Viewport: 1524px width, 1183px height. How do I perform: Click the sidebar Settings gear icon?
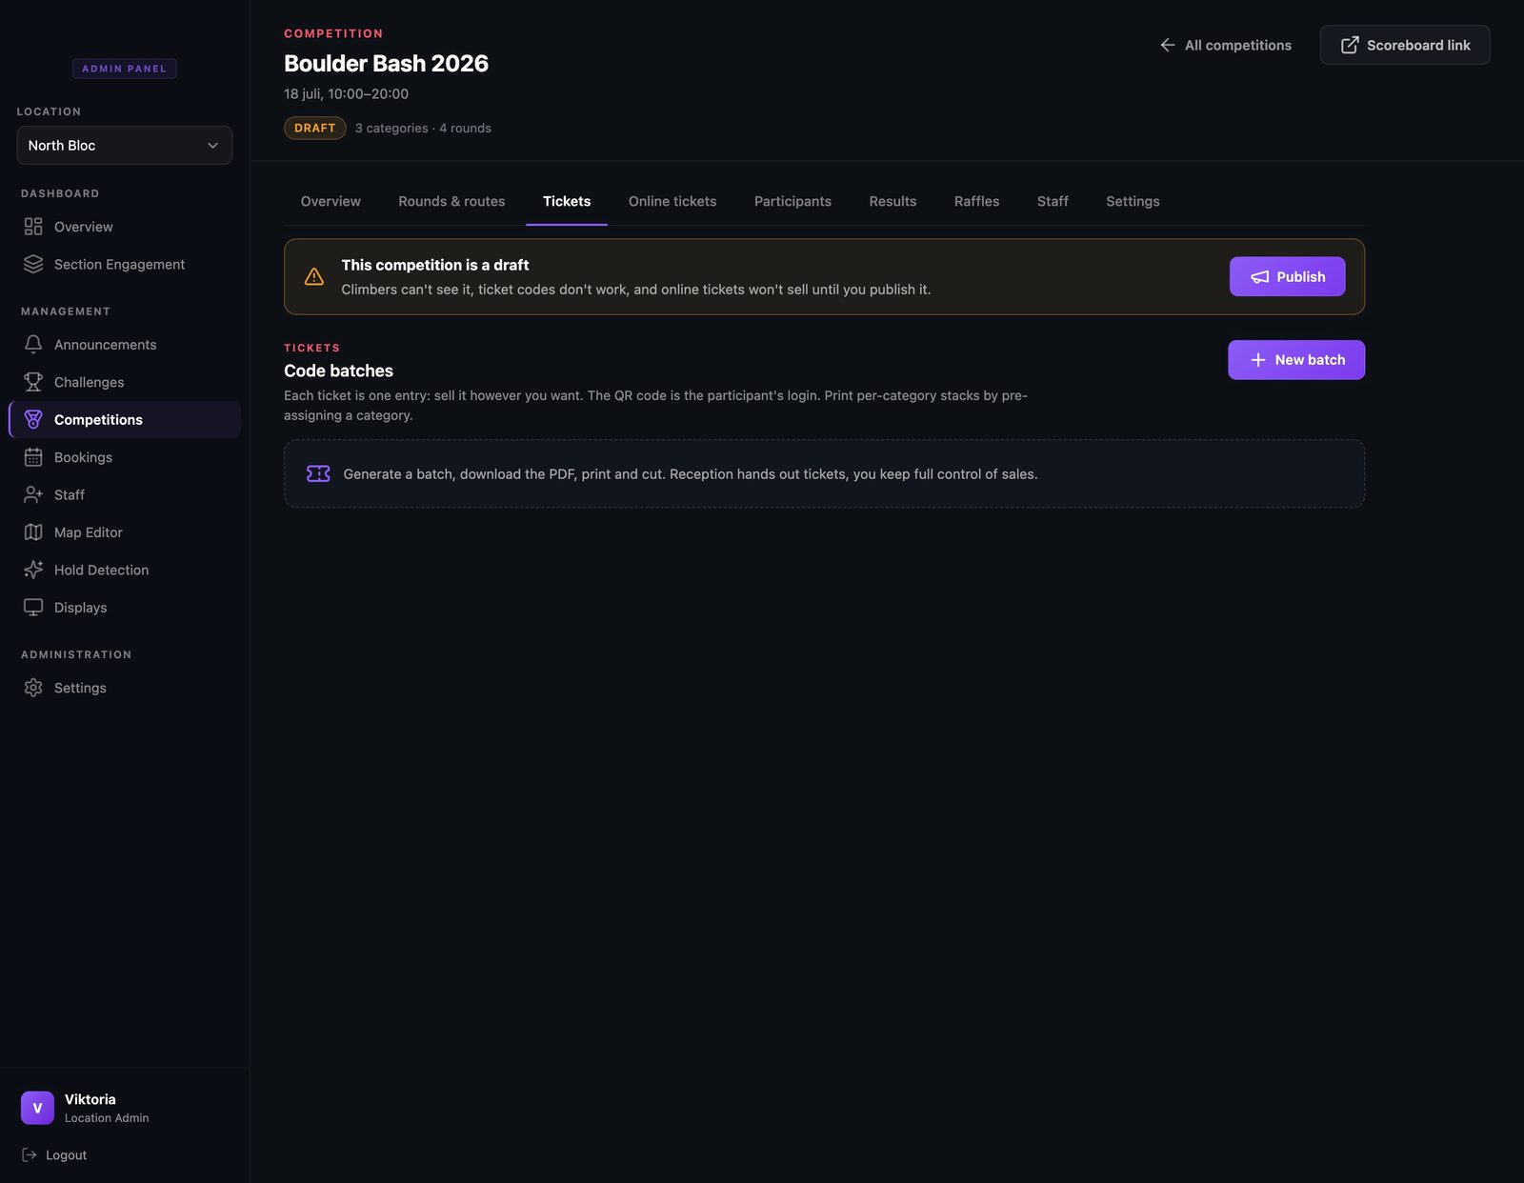[33, 688]
